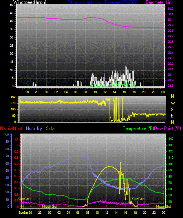
Task: Click the barometer axis value '30.1'
Action: pos(170,14)
